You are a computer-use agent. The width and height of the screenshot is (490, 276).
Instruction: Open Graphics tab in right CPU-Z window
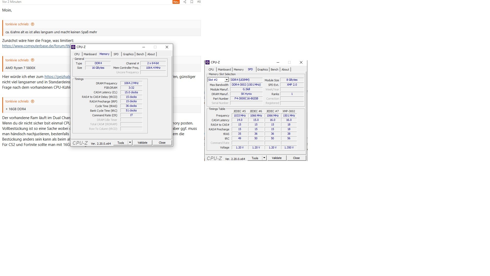(x=263, y=70)
